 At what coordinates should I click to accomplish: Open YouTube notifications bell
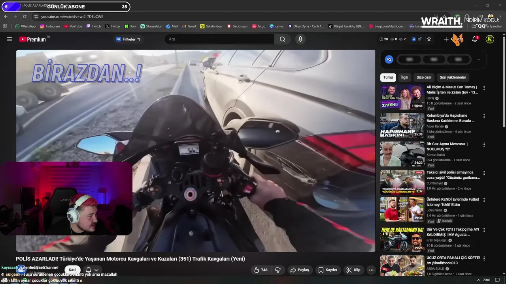(x=475, y=39)
